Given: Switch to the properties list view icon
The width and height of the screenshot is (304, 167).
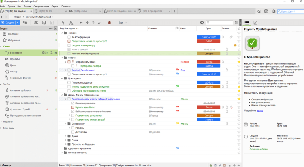Looking at the screenshot, I should (x=247, y=22).
